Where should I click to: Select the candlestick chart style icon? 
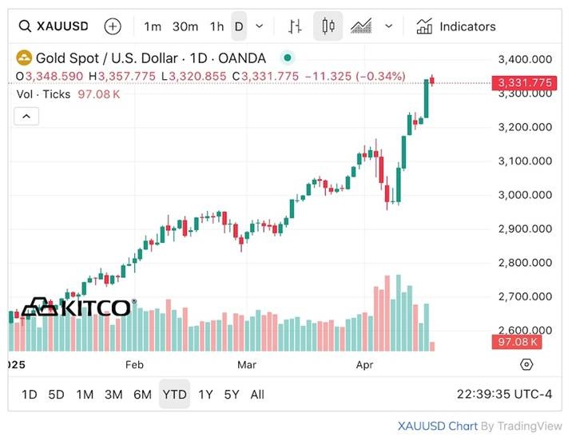point(328,26)
